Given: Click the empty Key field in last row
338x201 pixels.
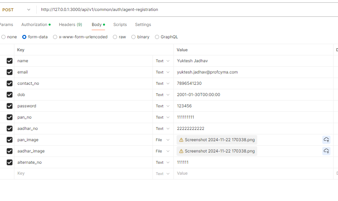Looking at the screenshot, I should 82,173.
